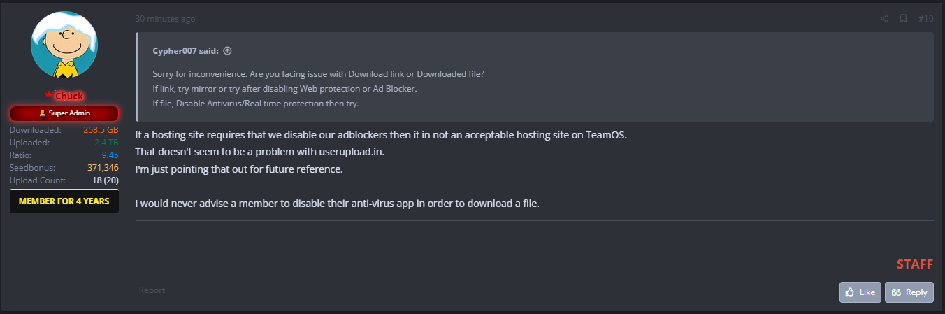The height and width of the screenshot is (314, 945).
Task: Click the "30 minutes ago" timestamp
Action: pyautogui.click(x=165, y=19)
